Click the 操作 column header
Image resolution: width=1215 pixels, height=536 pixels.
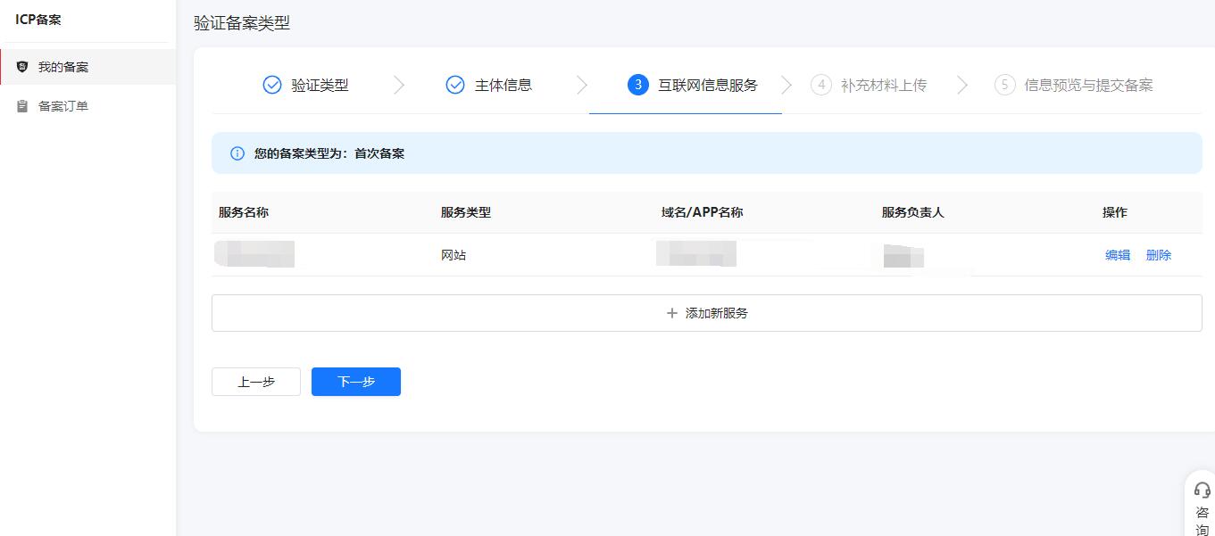point(1115,212)
